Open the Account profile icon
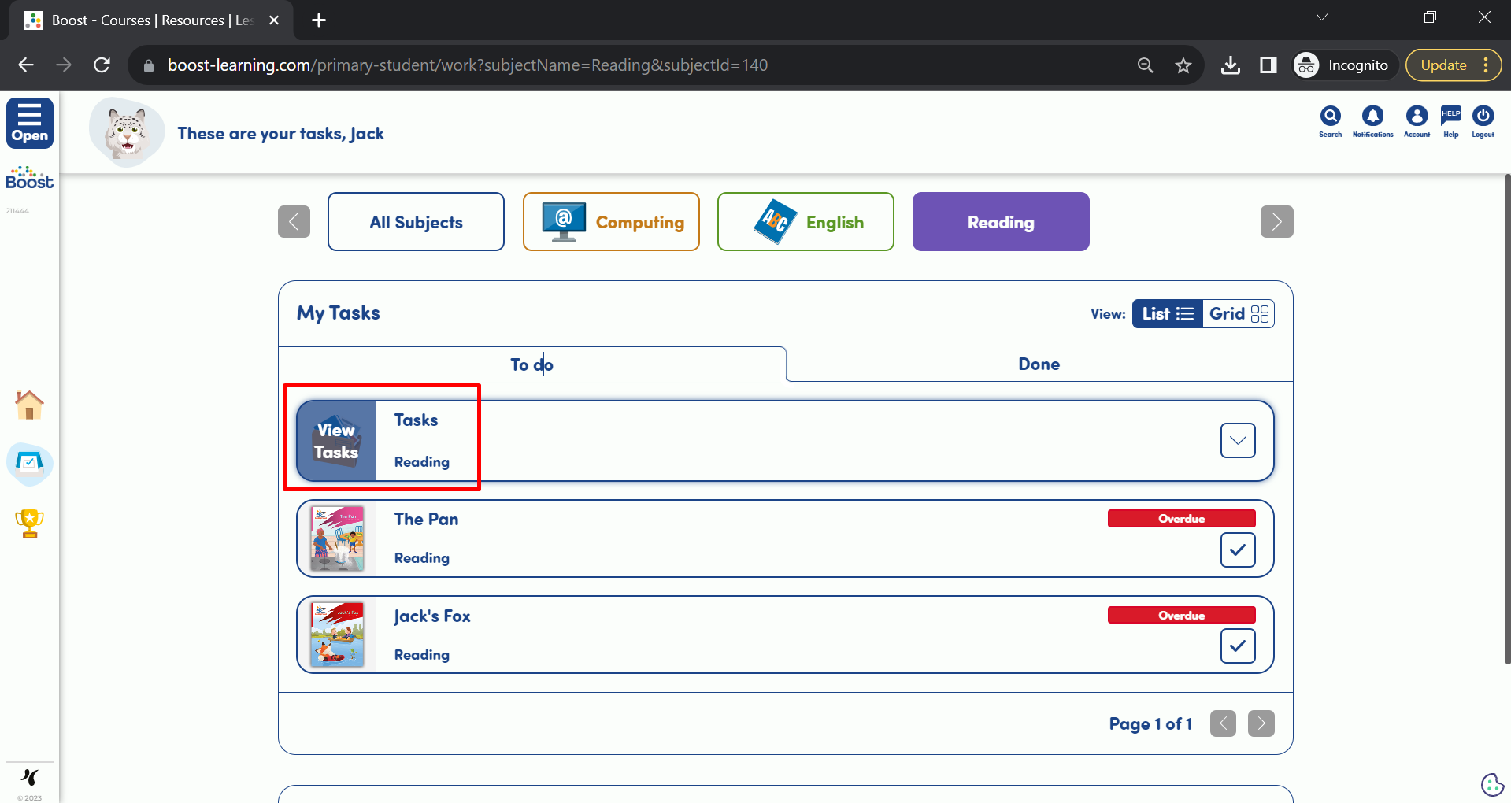This screenshot has height=803, width=1511. (x=1417, y=118)
